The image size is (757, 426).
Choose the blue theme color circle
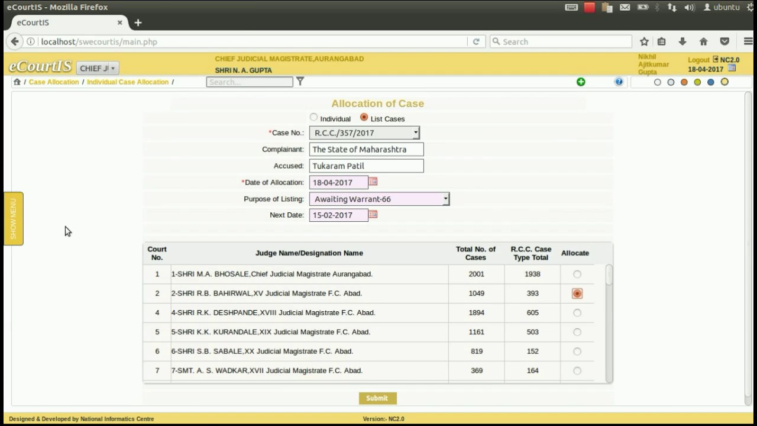711,82
